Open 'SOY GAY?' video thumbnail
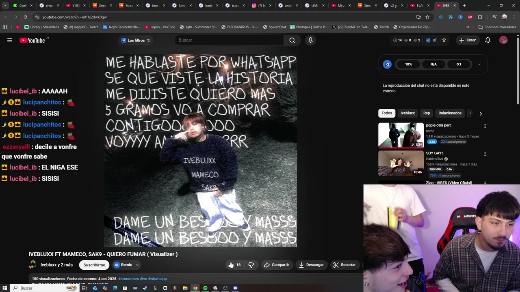The height and width of the screenshot is (292, 520). point(401,163)
